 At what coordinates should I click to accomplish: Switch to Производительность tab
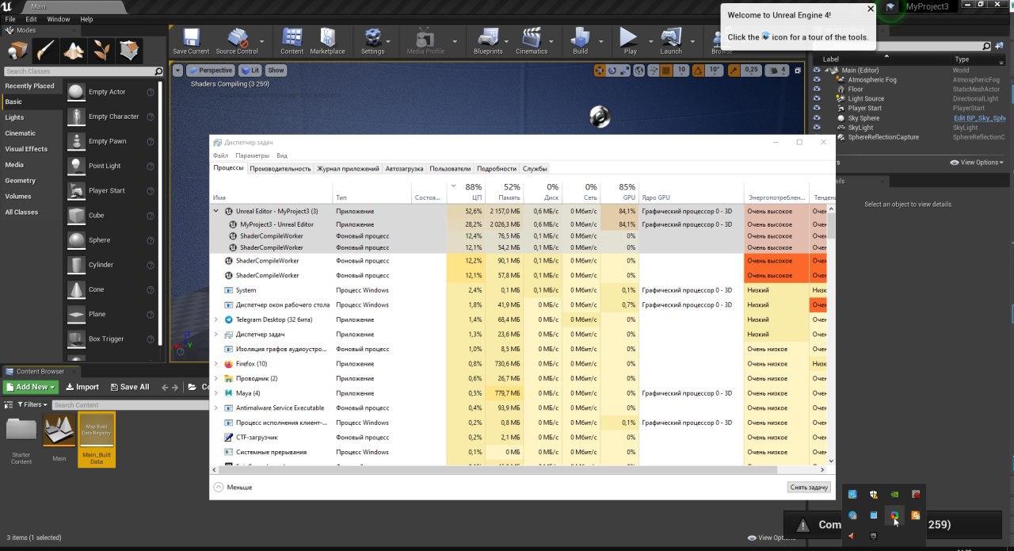(280, 169)
